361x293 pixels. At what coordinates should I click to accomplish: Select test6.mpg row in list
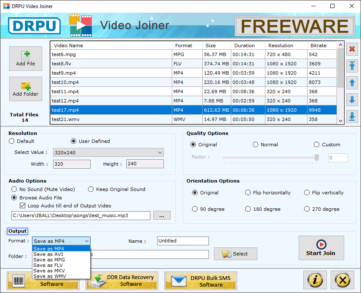pyautogui.click(x=193, y=54)
